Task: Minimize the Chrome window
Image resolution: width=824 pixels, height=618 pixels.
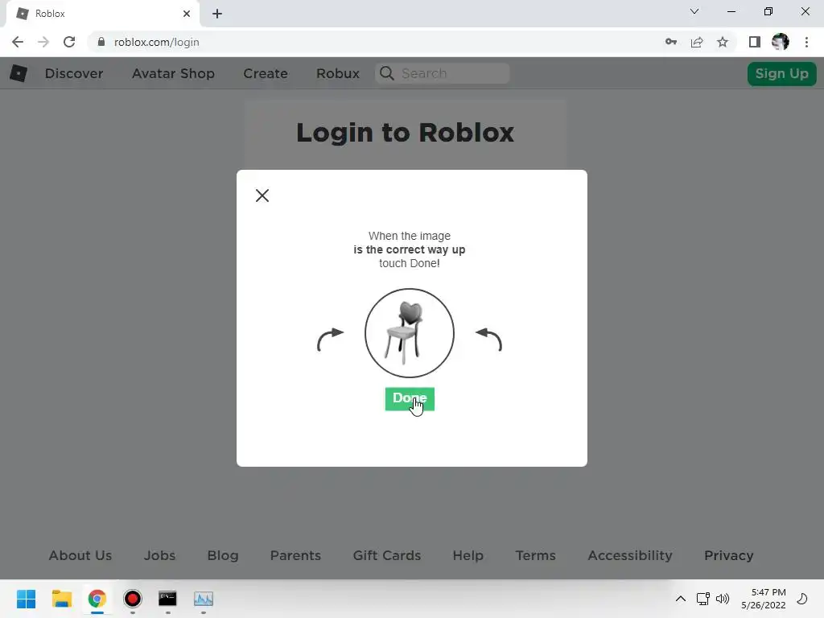Action: pyautogui.click(x=731, y=11)
